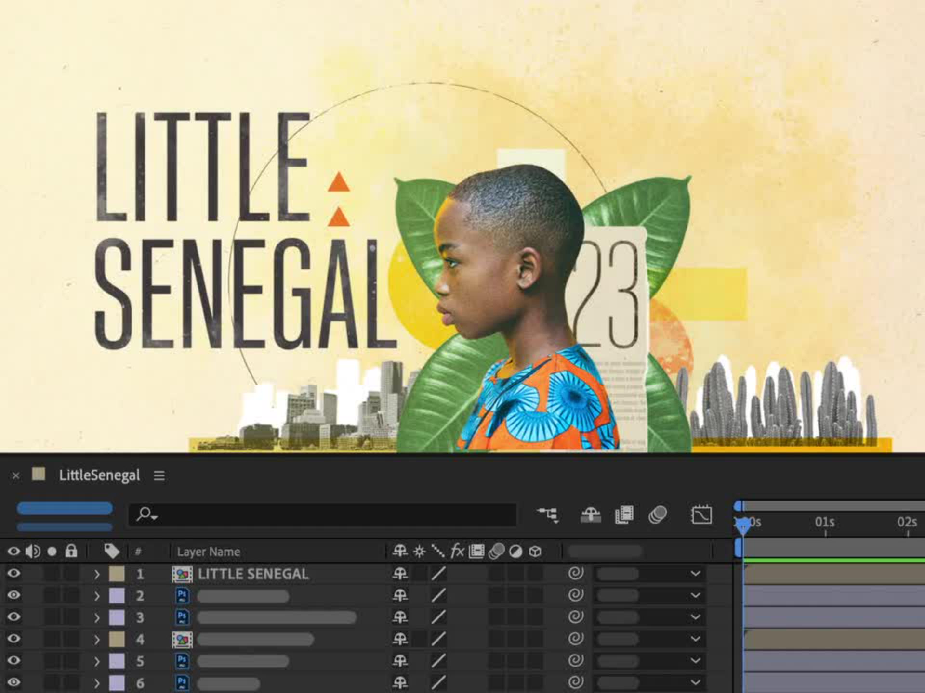Screen dimensions: 925x693
Task: Hide the LITTLE SENEGAL layer
Action: (13, 573)
